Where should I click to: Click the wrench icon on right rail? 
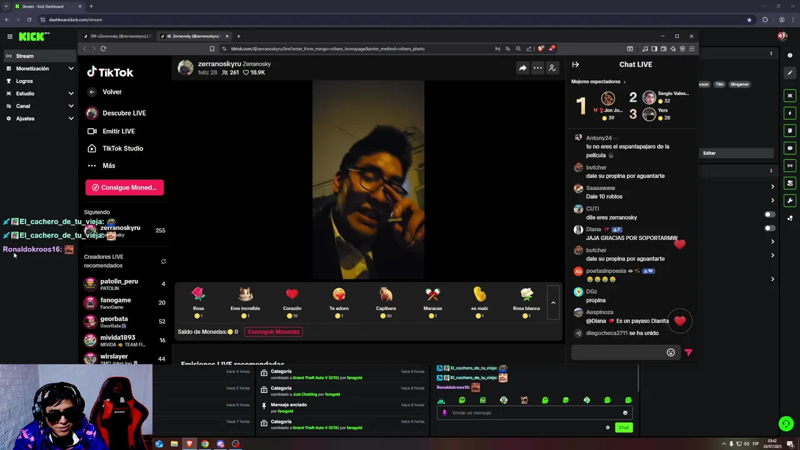790,201
